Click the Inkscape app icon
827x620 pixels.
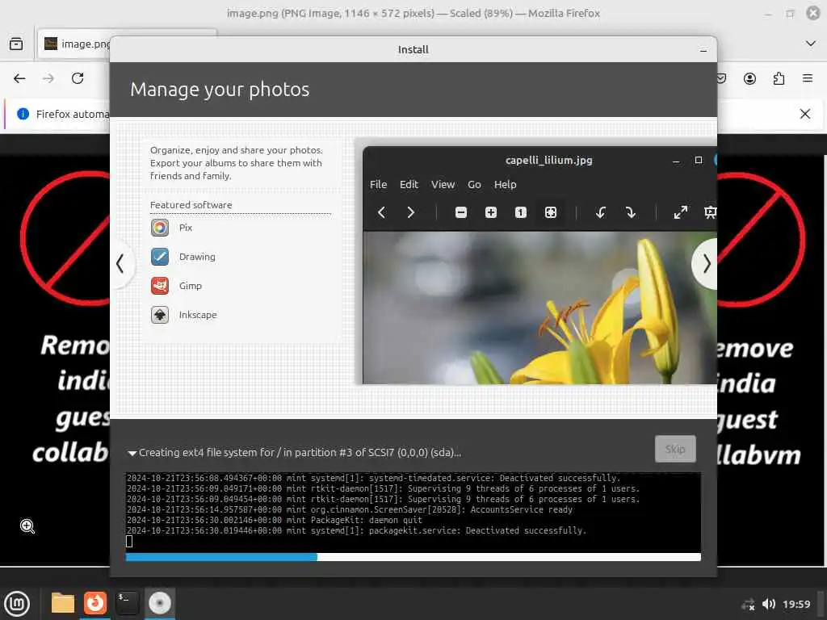click(x=160, y=315)
